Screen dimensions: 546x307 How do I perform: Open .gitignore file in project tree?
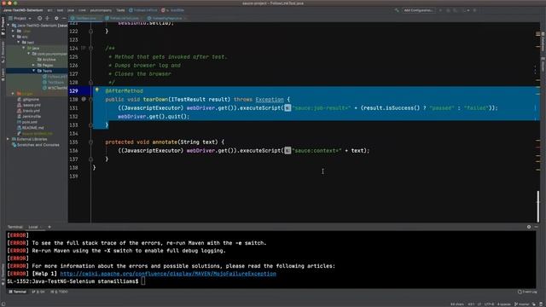click(x=28, y=100)
